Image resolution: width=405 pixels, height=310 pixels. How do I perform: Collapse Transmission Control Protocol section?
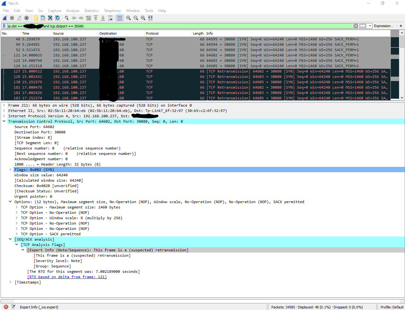4,121
